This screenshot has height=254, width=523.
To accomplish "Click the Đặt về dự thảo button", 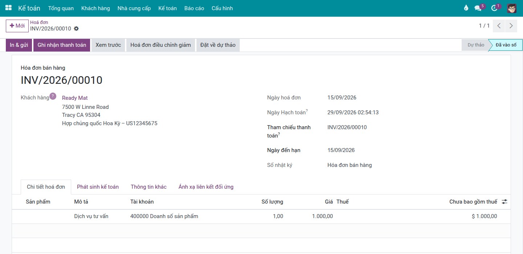I will coord(218,45).
